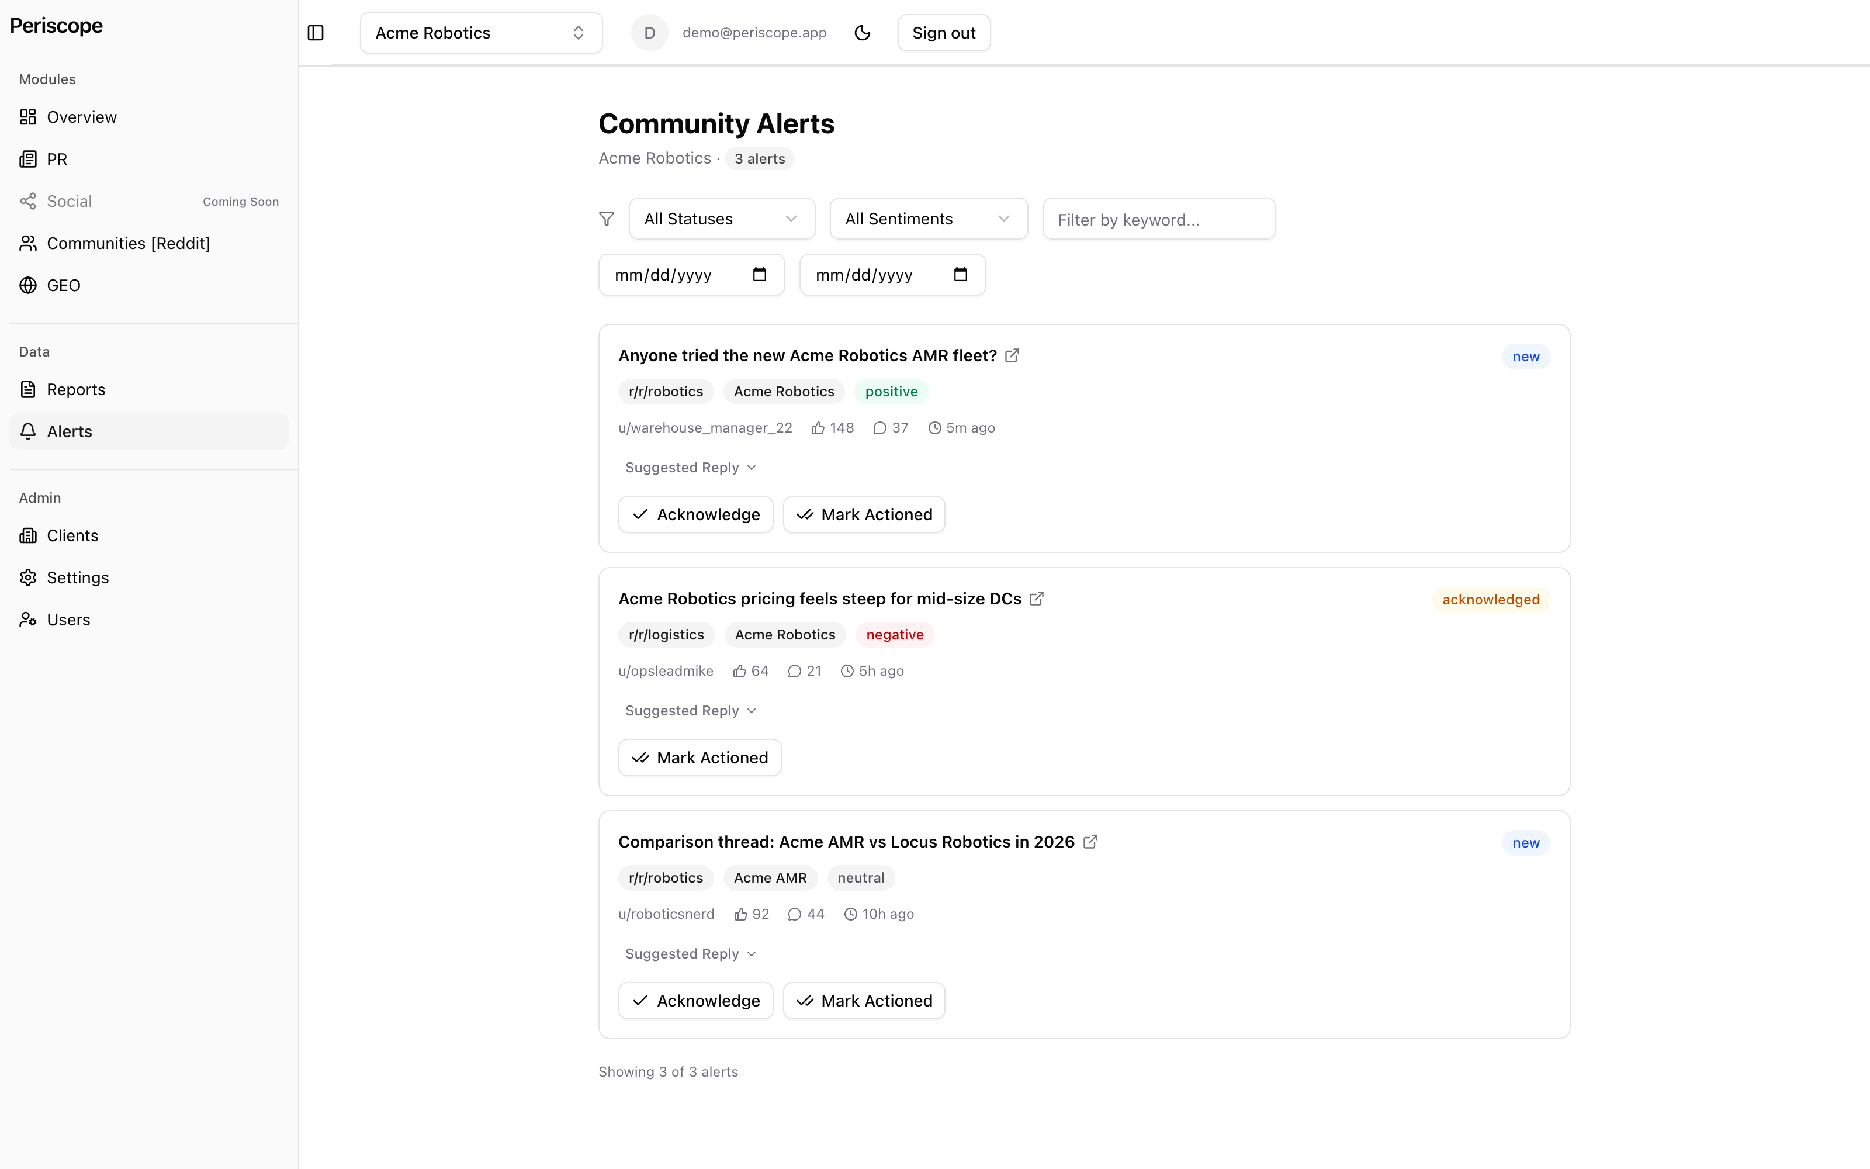Go to Users under Admin

pos(148,620)
